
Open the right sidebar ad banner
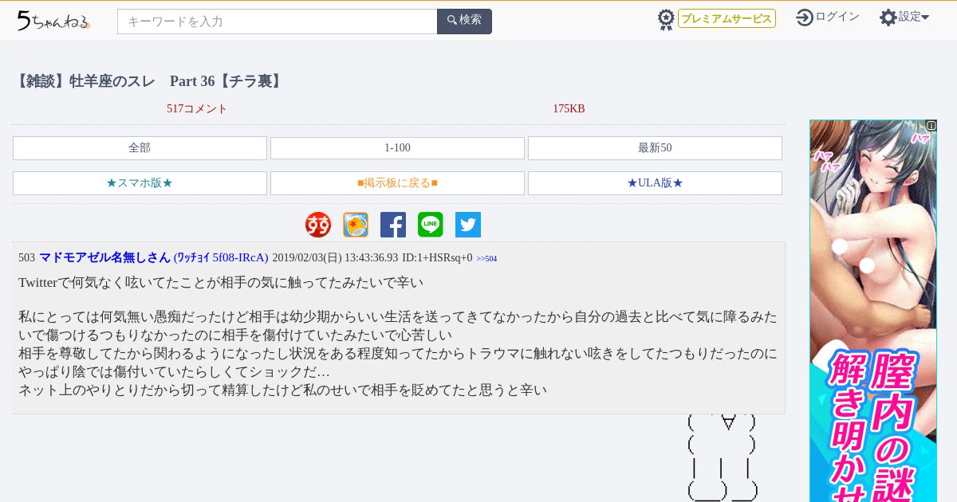[x=873, y=311]
